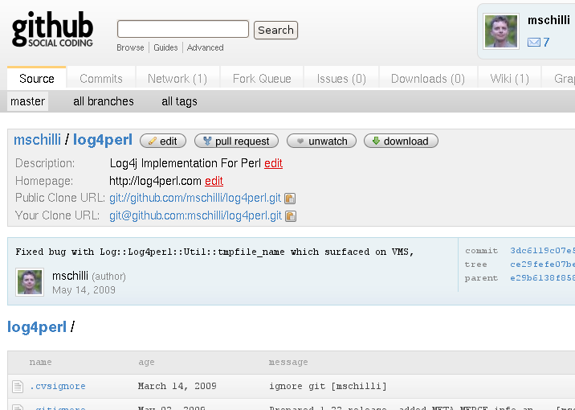Click the repo edit button with the pencil
This screenshot has height=410, width=575.
click(x=163, y=141)
